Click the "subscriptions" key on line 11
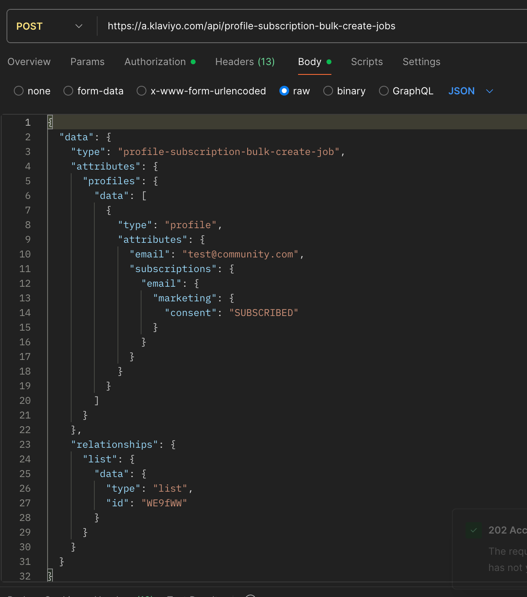Image resolution: width=527 pixels, height=597 pixels. [x=173, y=269]
